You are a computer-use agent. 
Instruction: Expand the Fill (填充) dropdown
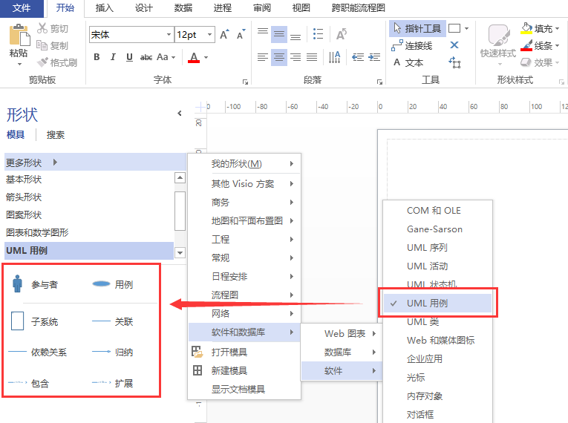[558, 29]
